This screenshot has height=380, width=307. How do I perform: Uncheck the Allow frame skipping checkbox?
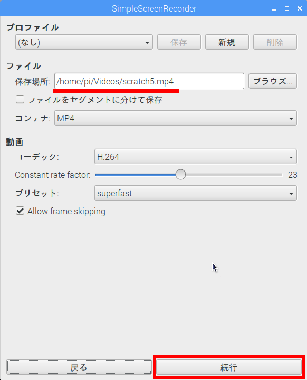tap(20, 211)
